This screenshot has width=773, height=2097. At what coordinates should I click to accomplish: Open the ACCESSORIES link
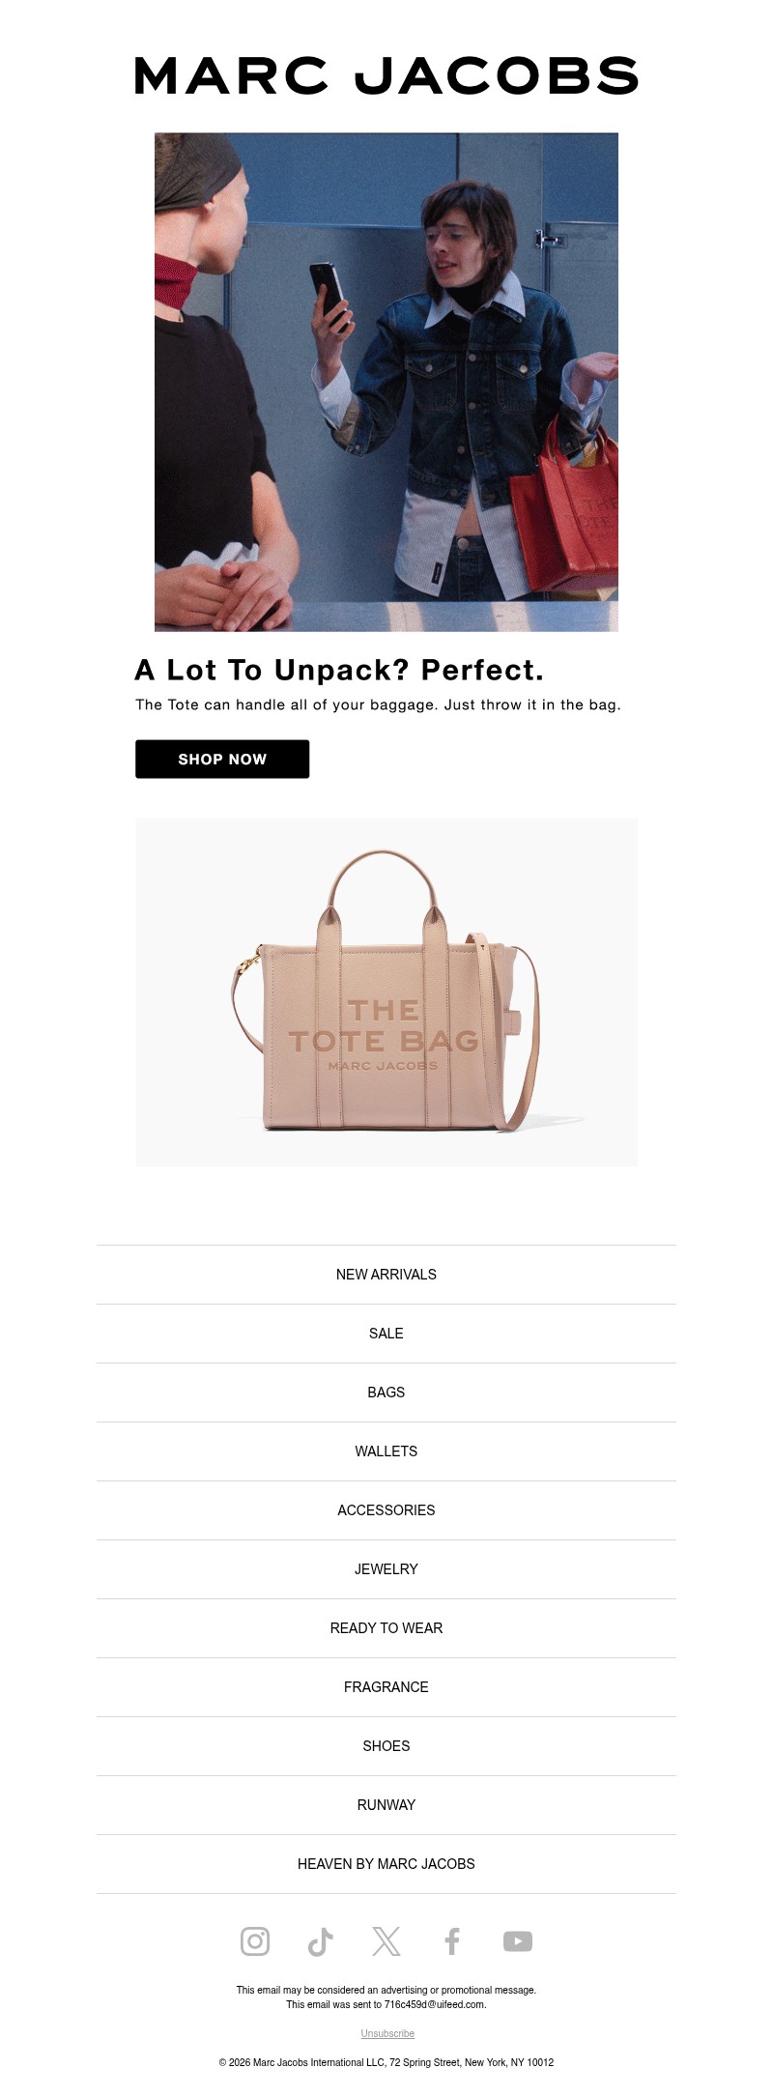click(386, 1510)
